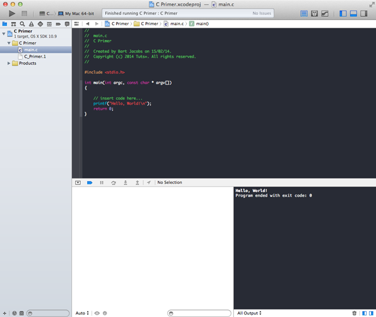Stop the running program
The width and height of the screenshot is (376, 317).
pos(24,13)
